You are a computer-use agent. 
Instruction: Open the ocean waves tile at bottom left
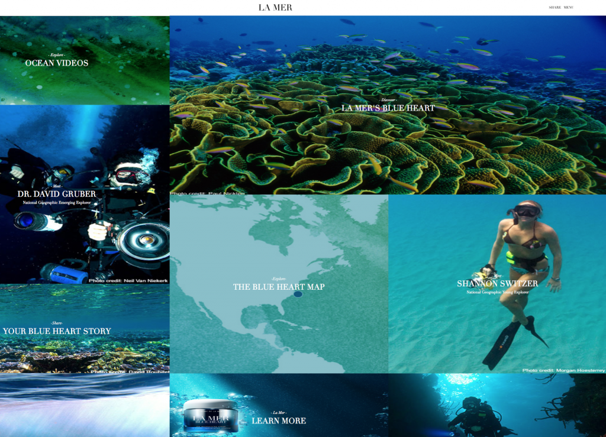(x=85, y=406)
